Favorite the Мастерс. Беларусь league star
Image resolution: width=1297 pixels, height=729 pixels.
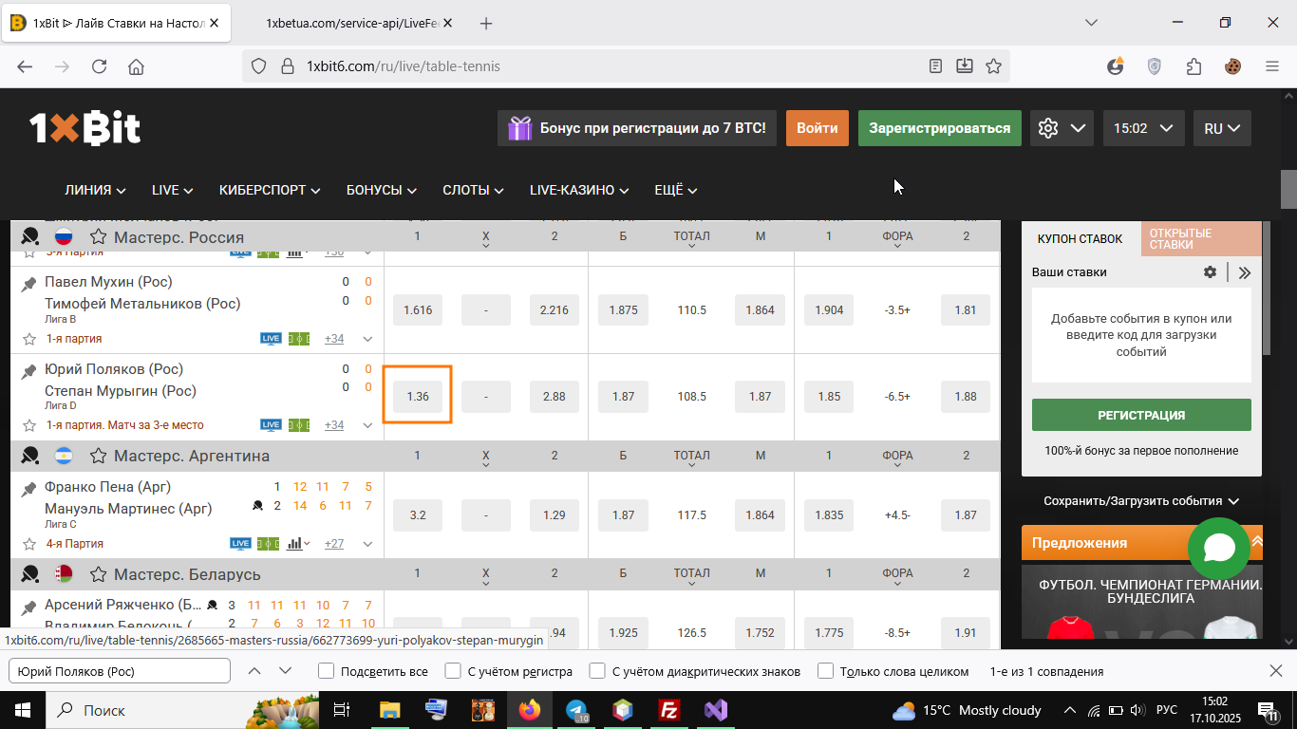(x=98, y=574)
